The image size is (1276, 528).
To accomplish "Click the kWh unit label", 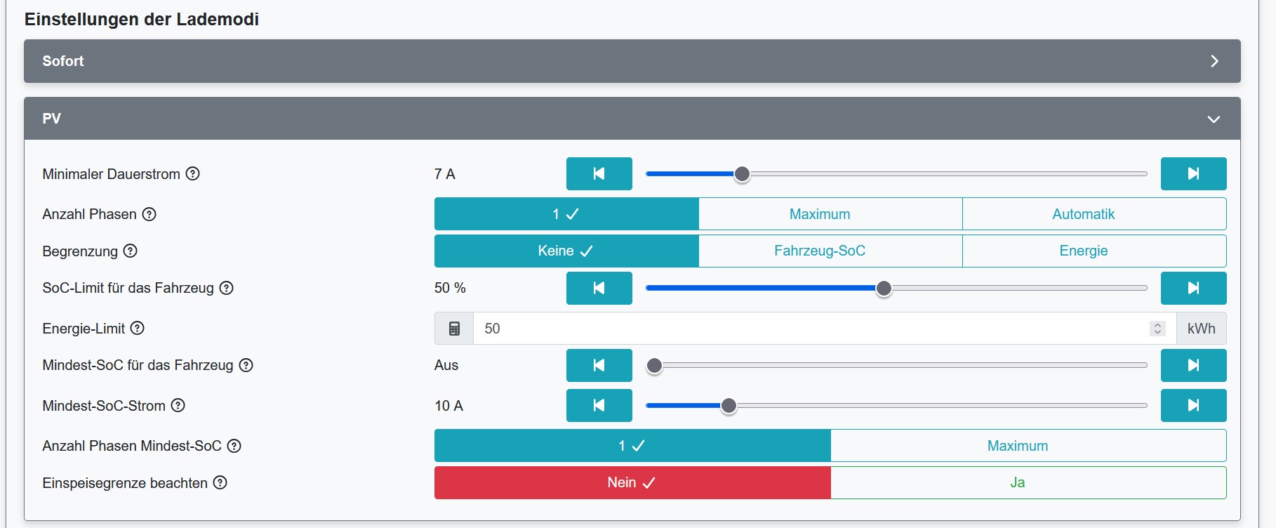I will click(x=1202, y=329).
